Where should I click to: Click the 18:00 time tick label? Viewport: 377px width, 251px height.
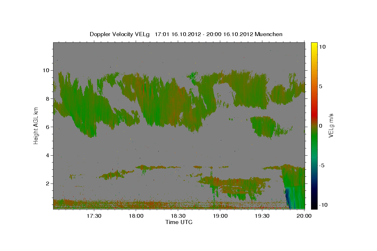[x=136, y=216]
